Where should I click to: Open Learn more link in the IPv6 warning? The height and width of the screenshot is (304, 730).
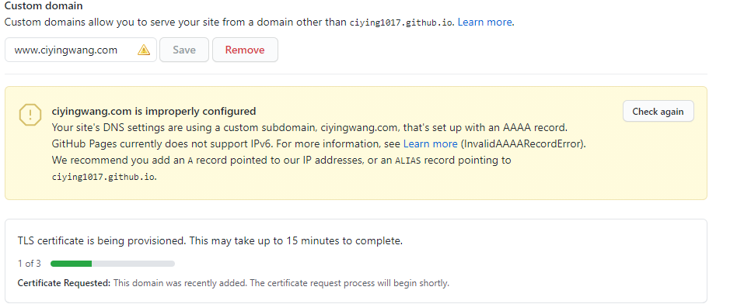coord(430,144)
